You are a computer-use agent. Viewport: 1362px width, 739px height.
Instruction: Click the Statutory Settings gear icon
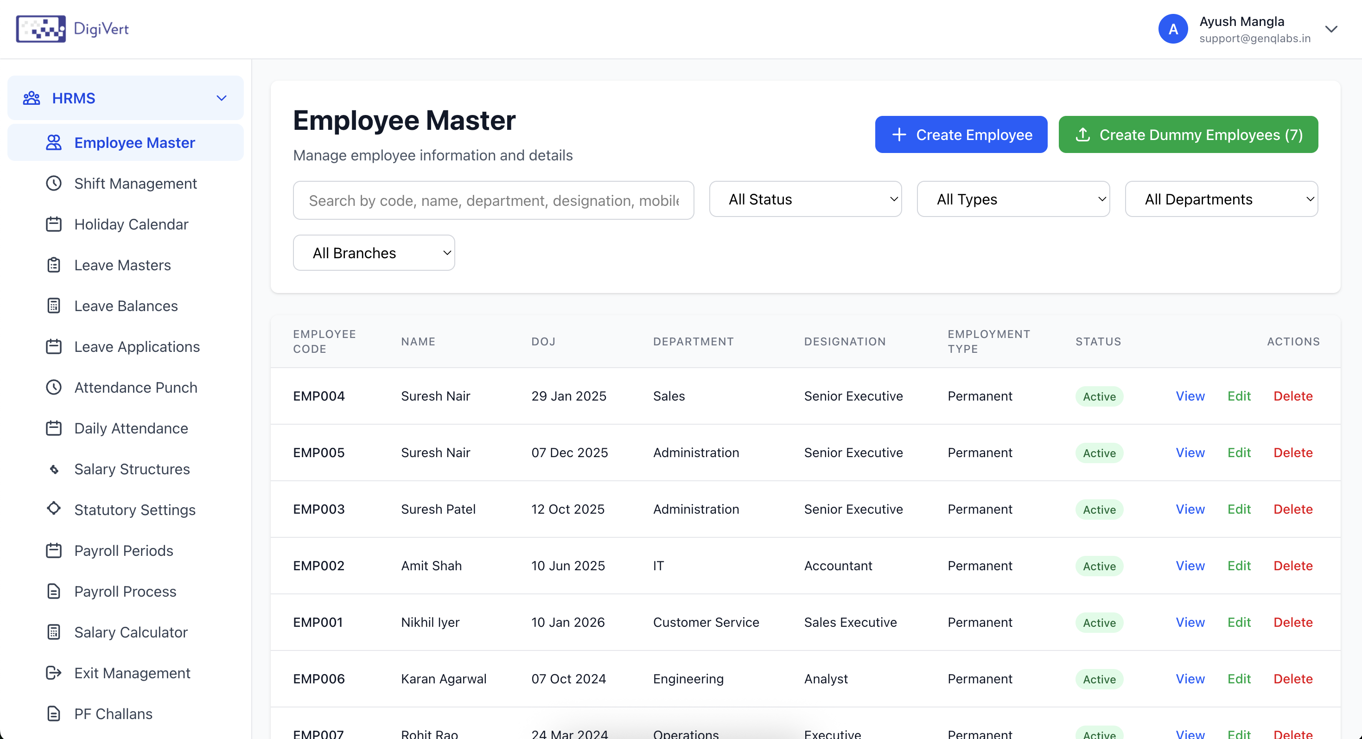53,509
